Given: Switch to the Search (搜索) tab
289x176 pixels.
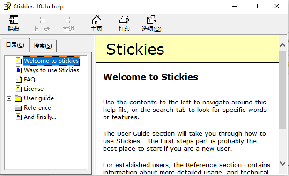Looking at the screenshot, I should (x=43, y=46).
